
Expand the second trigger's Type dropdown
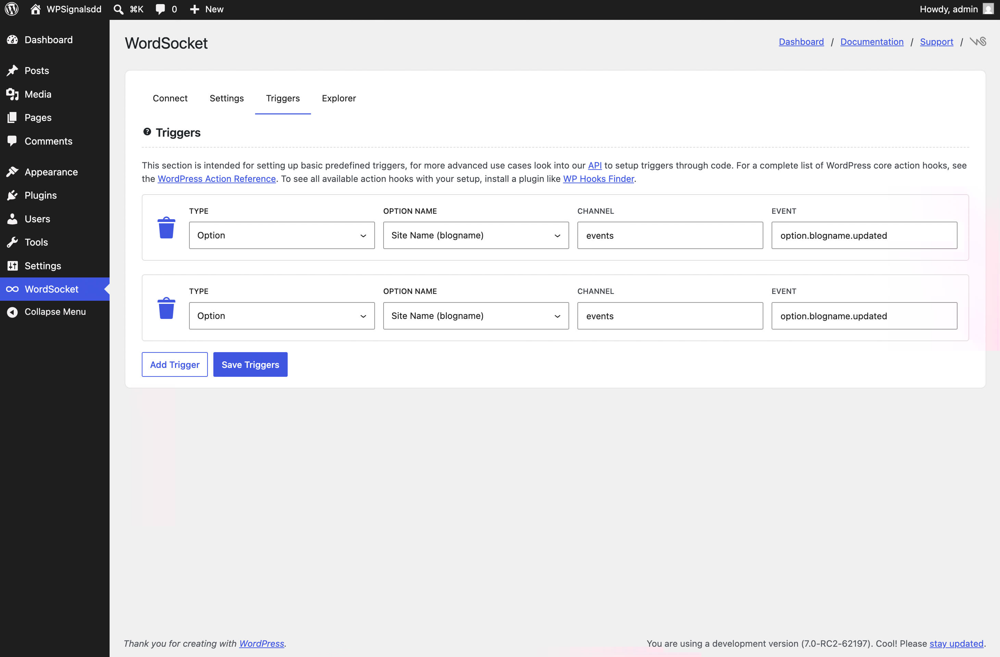tap(281, 316)
